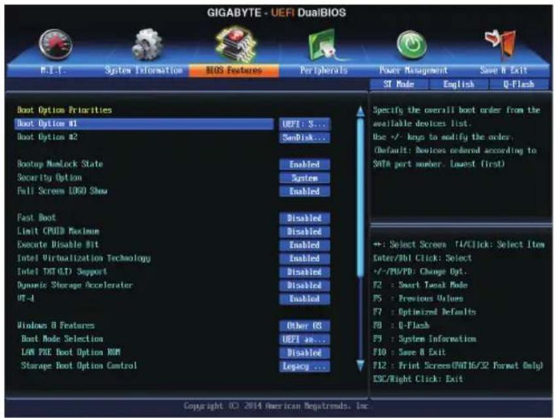Change LAN PXE Boot Option ROM value
The image size is (555, 418).
click(305, 353)
